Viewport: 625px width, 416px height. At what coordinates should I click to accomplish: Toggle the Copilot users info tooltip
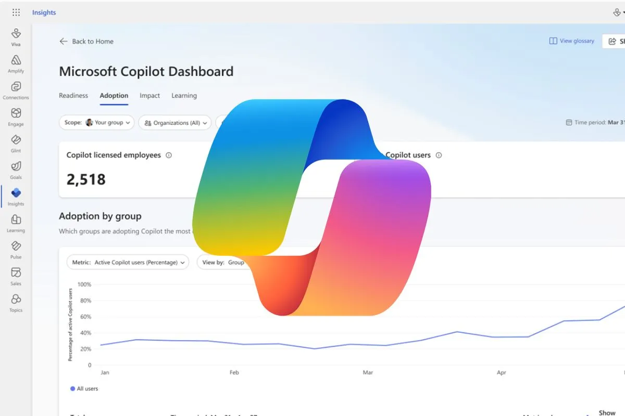439,154
